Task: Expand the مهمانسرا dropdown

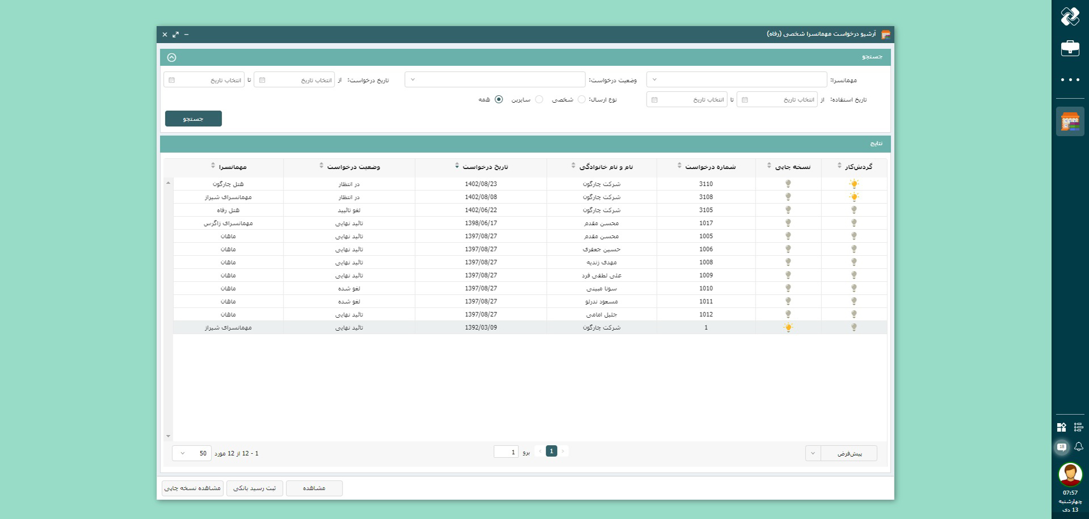Action: tap(736, 79)
